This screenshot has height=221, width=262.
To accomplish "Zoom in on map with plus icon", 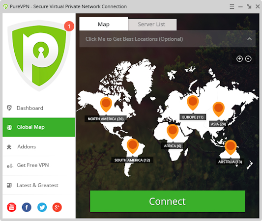I will tap(239, 59).
